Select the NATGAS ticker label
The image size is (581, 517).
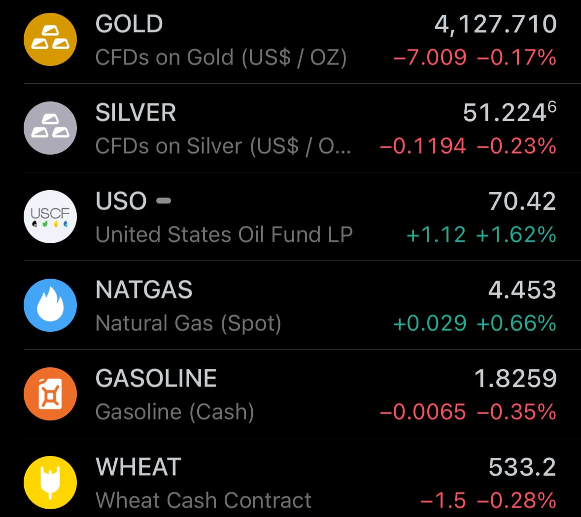tap(144, 290)
